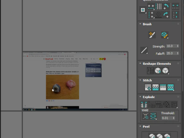Activate the Paint Move brush
The height and width of the screenshot is (138, 184).
tap(152, 35)
